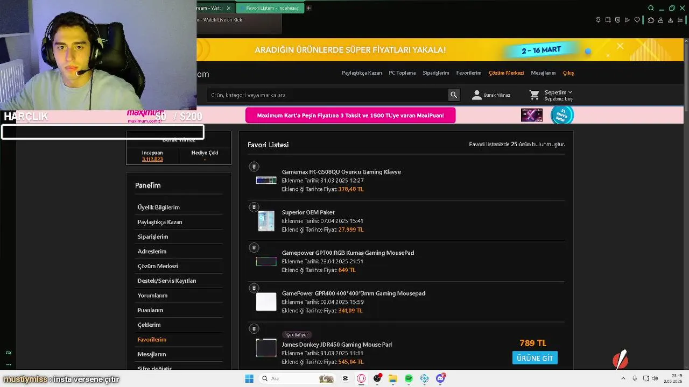Open OBS Studio from taskbar

click(377, 378)
